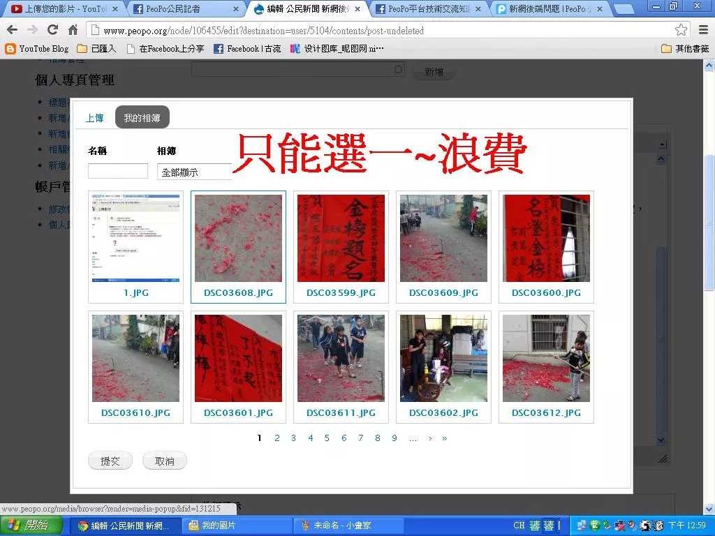Open the Chrome menu icon

704,30
